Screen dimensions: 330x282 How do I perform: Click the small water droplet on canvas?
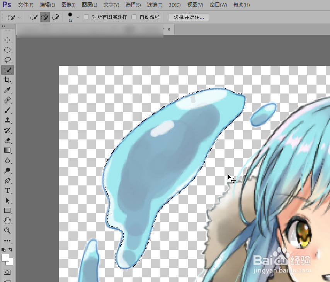tap(263, 114)
